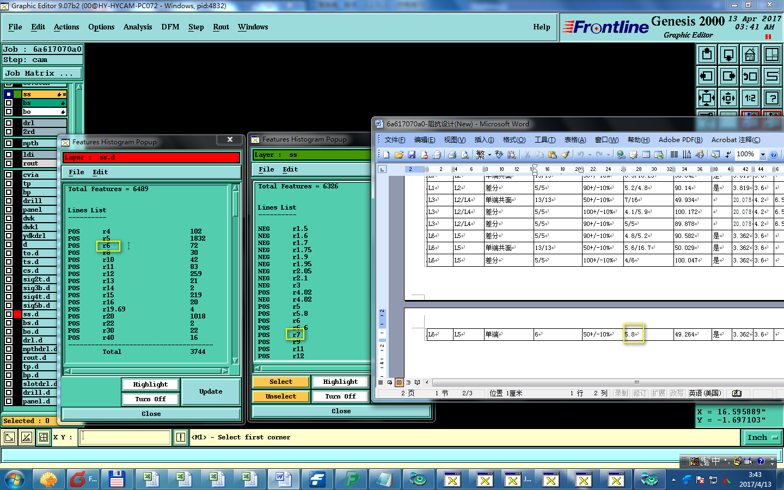Open the Analysis menu

tap(138, 27)
